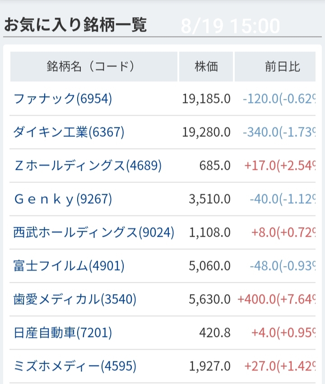The image size is (325, 384).
Task: Click 日産自動車 price 420.8
Action: (x=215, y=332)
